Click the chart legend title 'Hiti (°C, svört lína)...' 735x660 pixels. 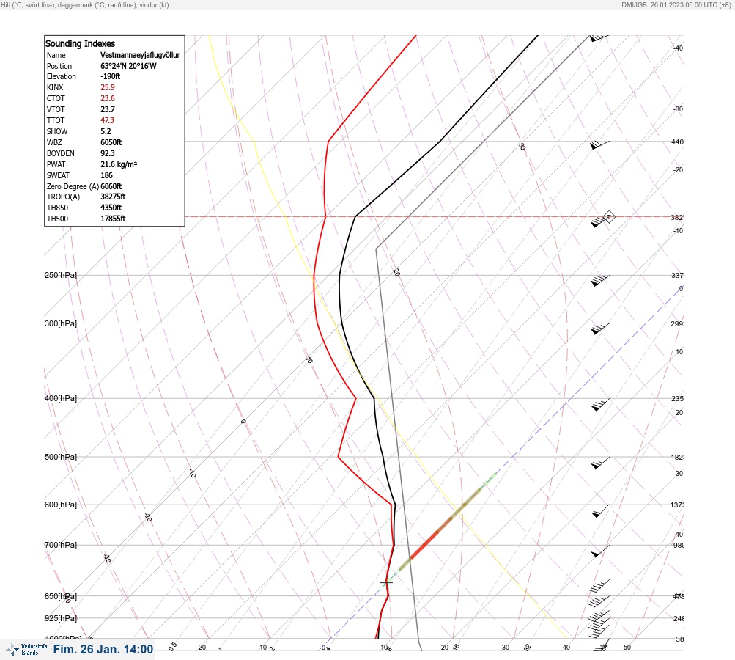tap(85, 4)
